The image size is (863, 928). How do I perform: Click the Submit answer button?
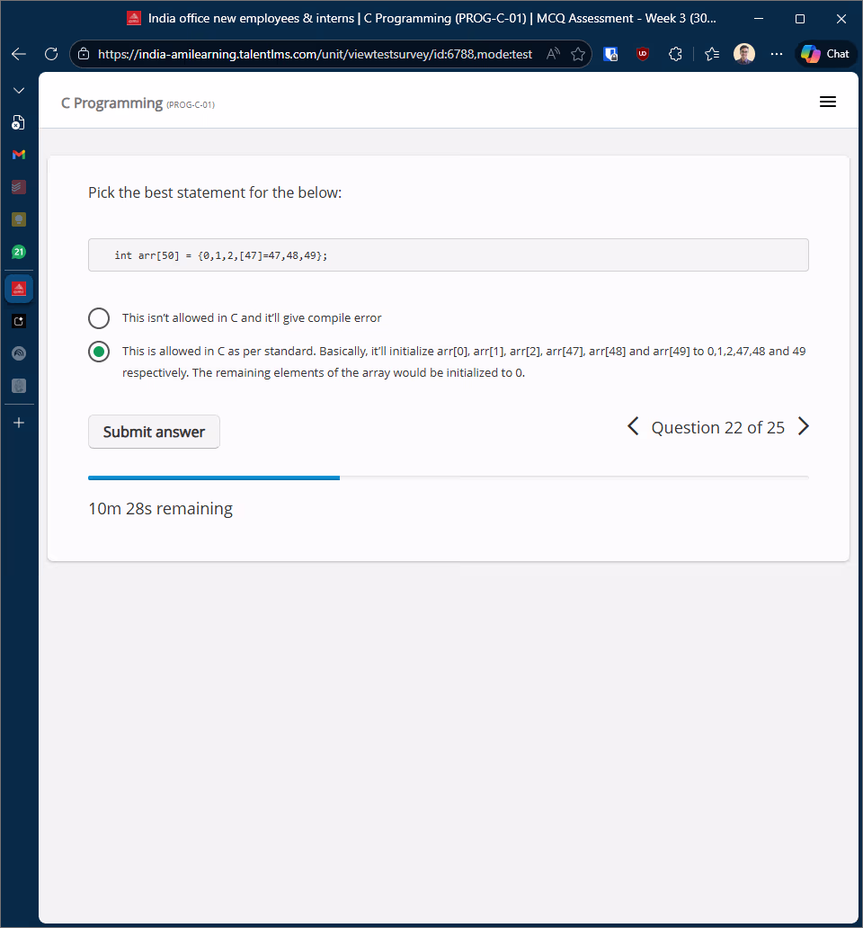click(x=154, y=432)
